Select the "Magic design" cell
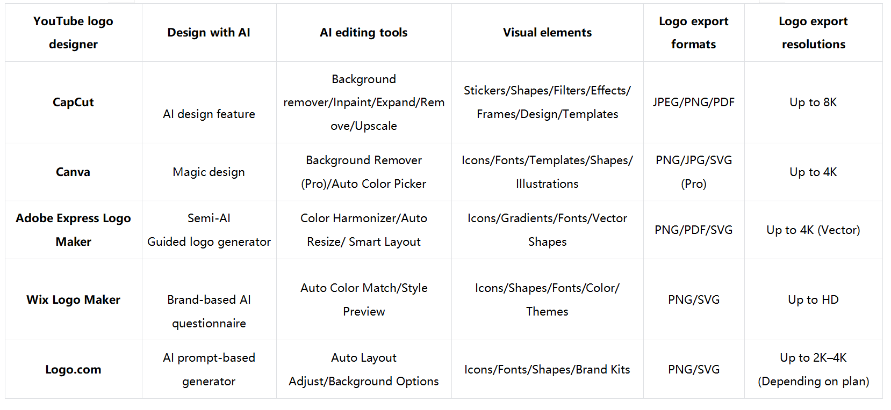The width and height of the screenshot is (891, 410). [209, 172]
